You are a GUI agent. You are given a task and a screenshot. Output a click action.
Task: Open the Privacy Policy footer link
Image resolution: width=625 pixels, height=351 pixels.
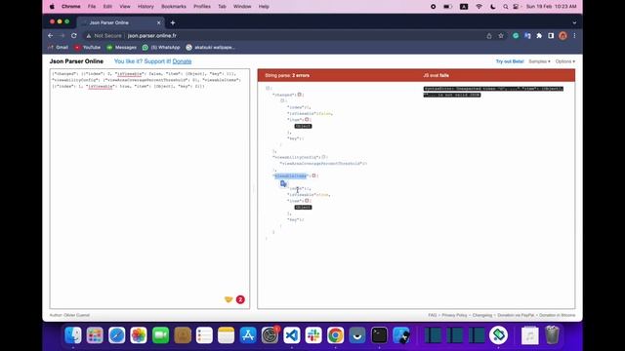point(454,315)
